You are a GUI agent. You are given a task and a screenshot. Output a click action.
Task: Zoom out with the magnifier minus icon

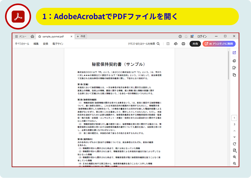(234, 163)
